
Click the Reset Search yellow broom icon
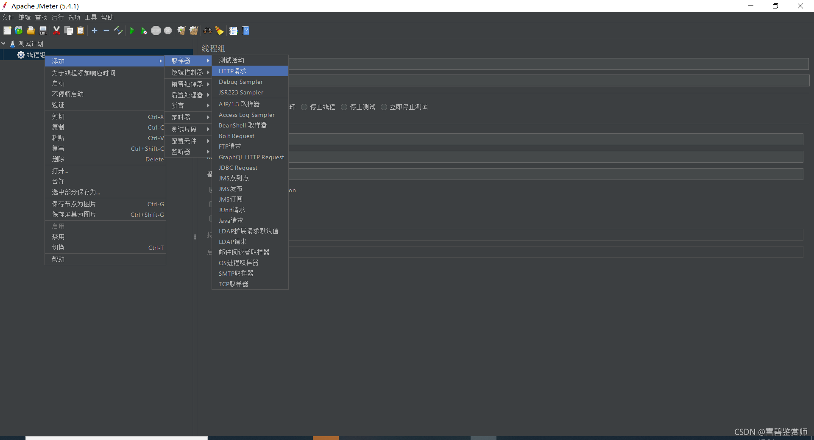click(x=219, y=30)
